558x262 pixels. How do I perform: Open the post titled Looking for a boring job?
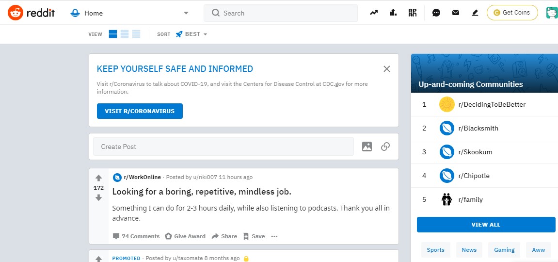[202, 192]
